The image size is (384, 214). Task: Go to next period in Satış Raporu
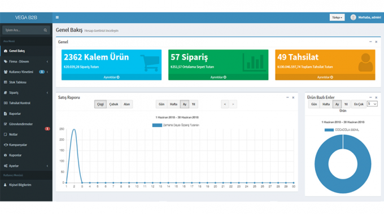pos(233,104)
